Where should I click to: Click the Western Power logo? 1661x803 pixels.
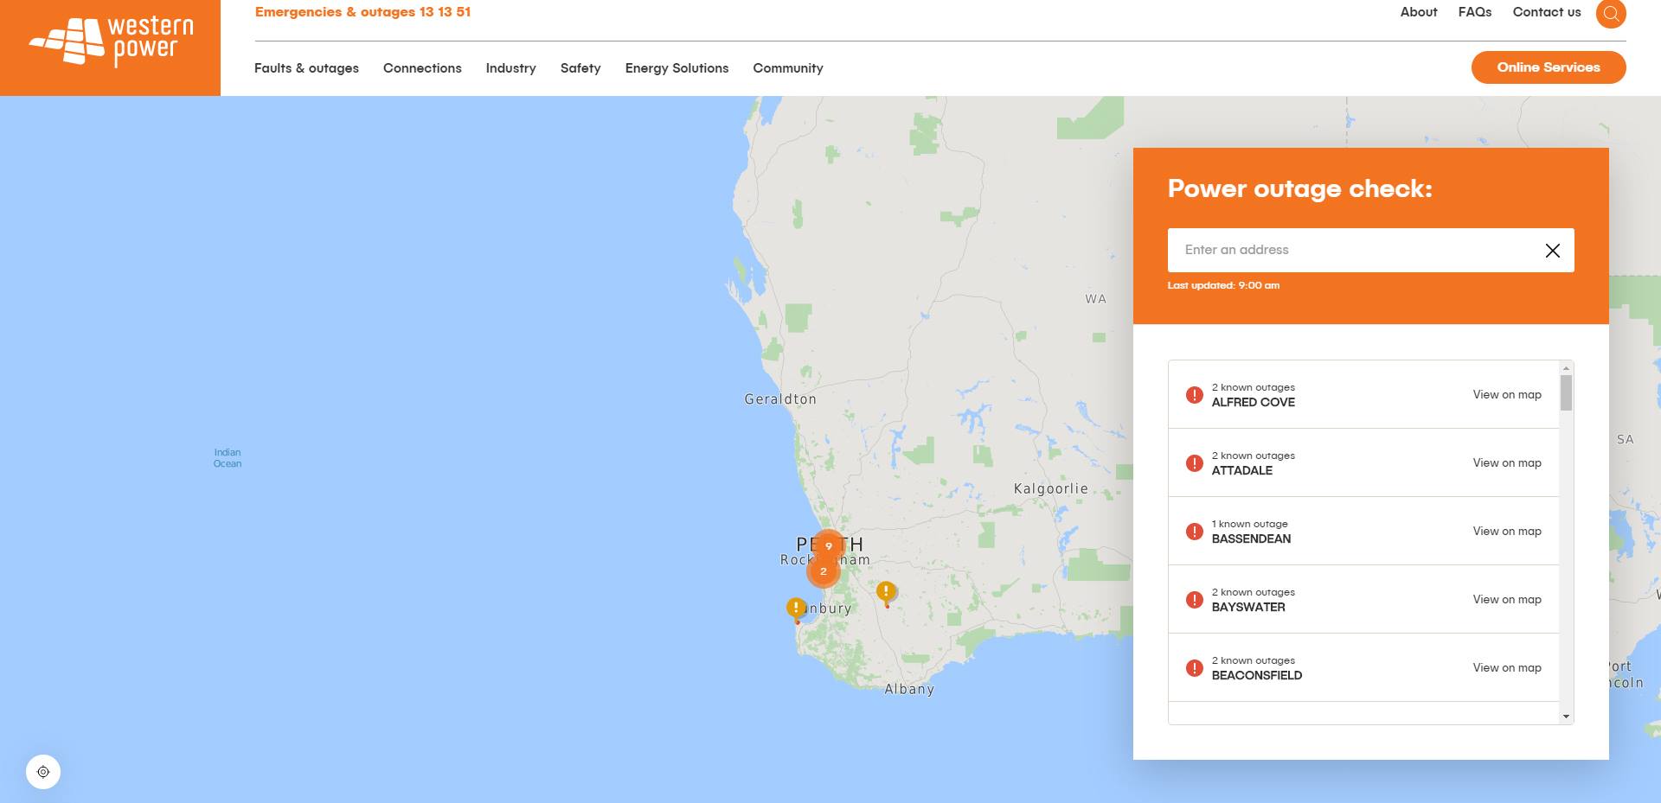pos(111,41)
